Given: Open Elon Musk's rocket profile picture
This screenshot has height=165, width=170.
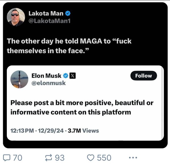Looking at the screenshot, I should pos(19,79).
